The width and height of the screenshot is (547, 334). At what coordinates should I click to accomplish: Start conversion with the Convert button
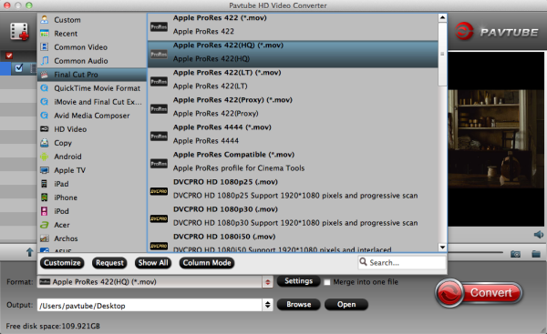[x=479, y=293]
